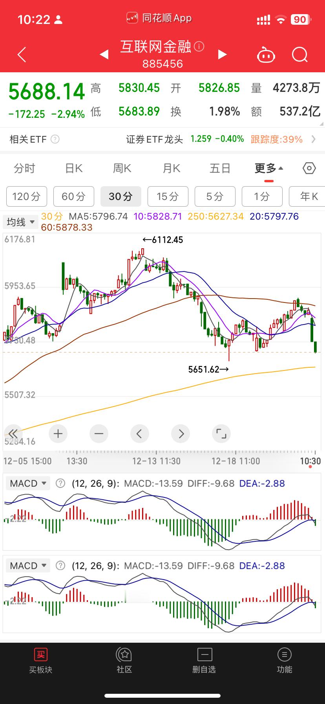This screenshot has width=325, height=704.
Task: Tap help icon next to first MACD
Action: pos(60,483)
